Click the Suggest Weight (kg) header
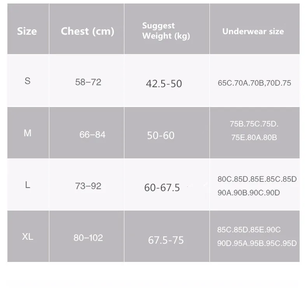This screenshot has height=288, width=307. click(166, 31)
